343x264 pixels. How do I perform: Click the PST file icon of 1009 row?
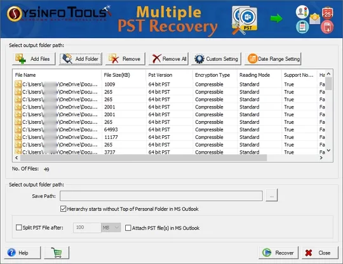pos(18,84)
